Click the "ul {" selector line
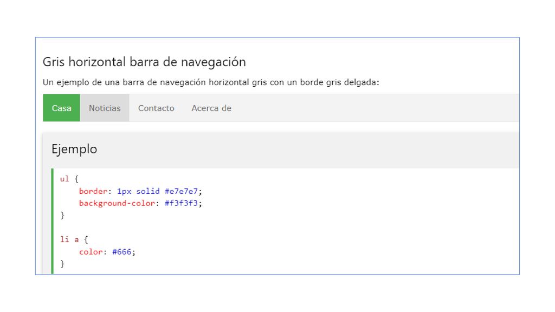 point(69,179)
